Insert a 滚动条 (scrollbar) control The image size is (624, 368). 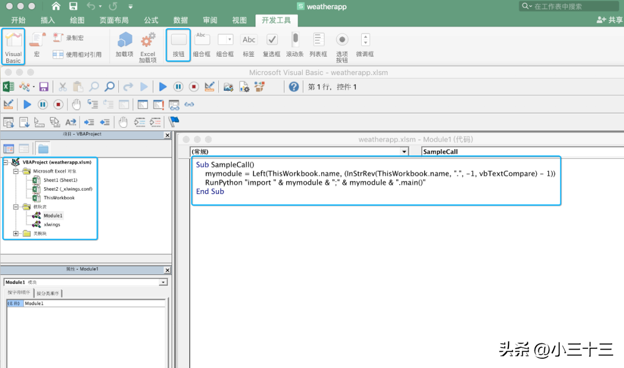click(x=295, y=44)
